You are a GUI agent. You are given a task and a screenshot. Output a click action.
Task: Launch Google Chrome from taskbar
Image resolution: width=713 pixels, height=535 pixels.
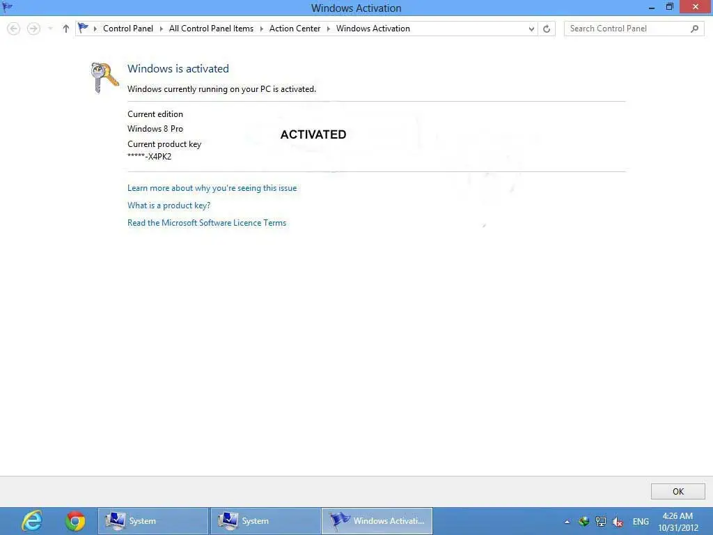pos(75,521)
